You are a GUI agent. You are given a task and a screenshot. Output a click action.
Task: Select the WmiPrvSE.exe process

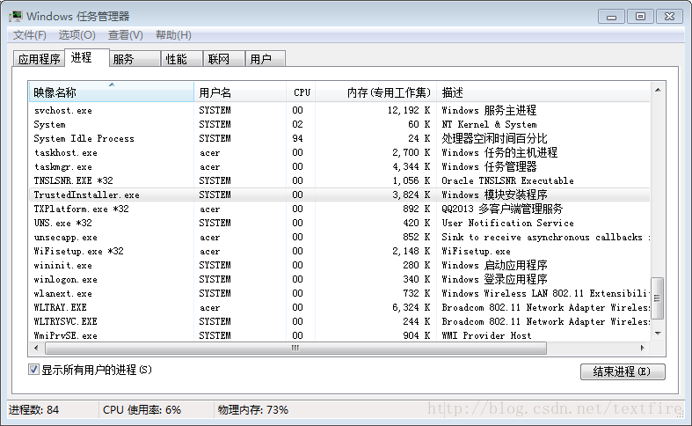click(x=66, y=335)
